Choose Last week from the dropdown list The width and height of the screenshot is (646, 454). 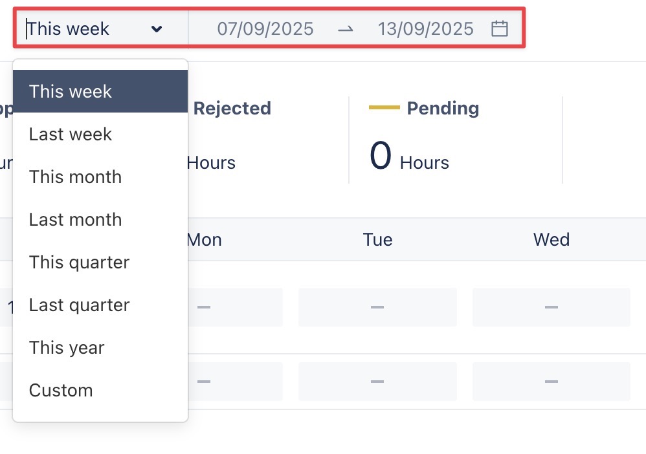71,134
